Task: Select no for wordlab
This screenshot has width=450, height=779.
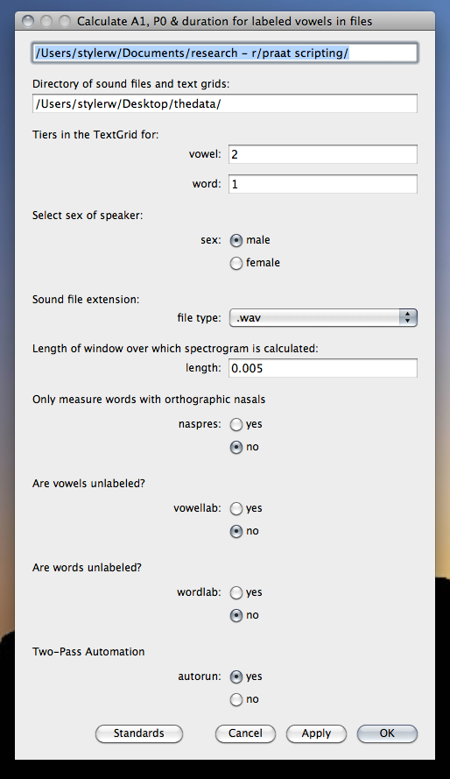Action: [236, 615]
